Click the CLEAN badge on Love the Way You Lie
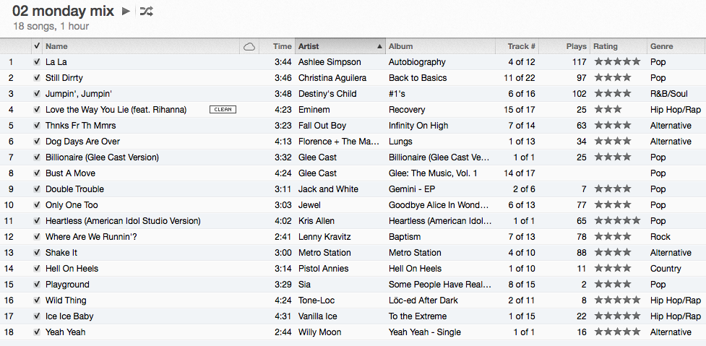The image size is (706, 346). pos(223,110)
